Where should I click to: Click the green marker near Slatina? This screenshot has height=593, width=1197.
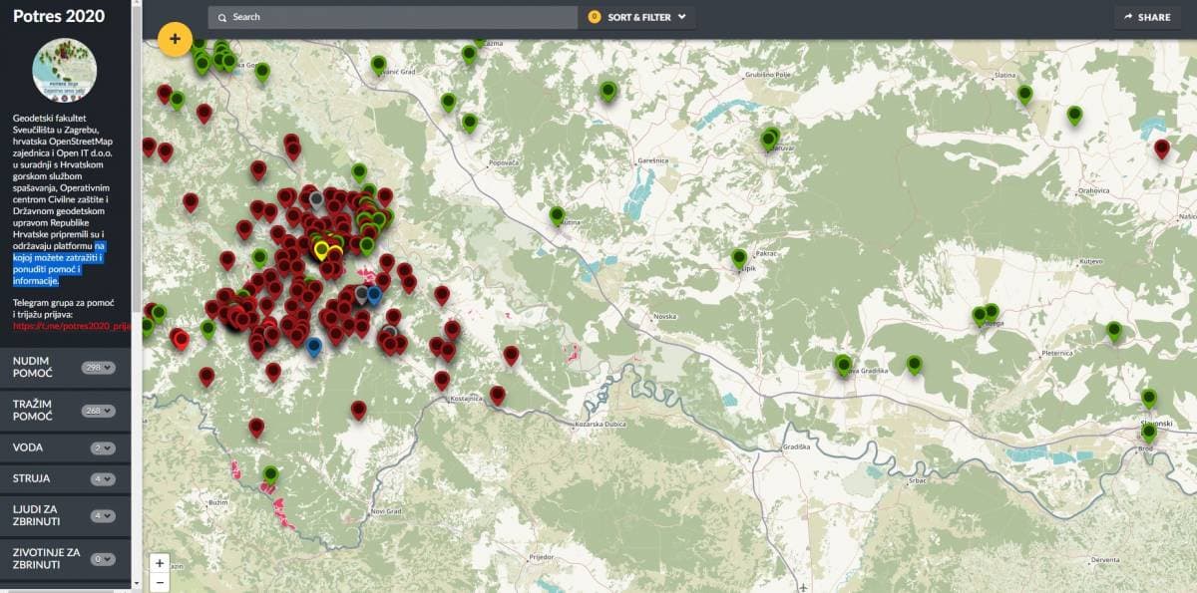point(1024,95)
